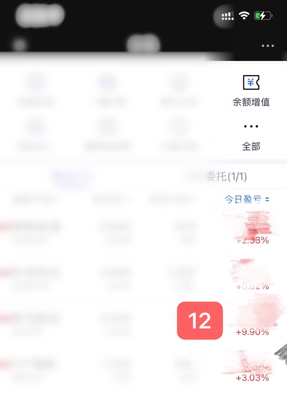Expand all functions via 全部 label

coord(251,146)
